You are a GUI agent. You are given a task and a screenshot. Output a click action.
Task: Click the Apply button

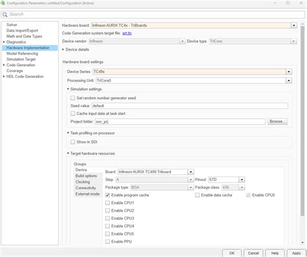(296, 253)
